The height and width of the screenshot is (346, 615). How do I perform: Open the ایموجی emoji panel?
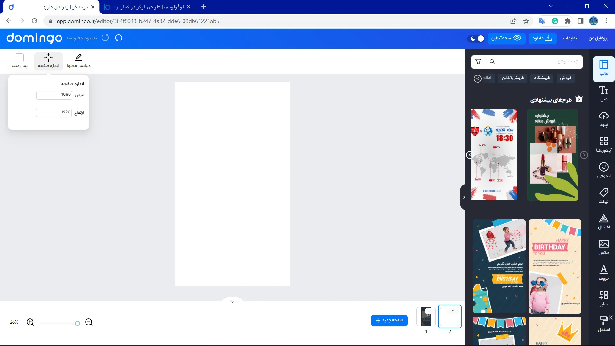[604, 170]
